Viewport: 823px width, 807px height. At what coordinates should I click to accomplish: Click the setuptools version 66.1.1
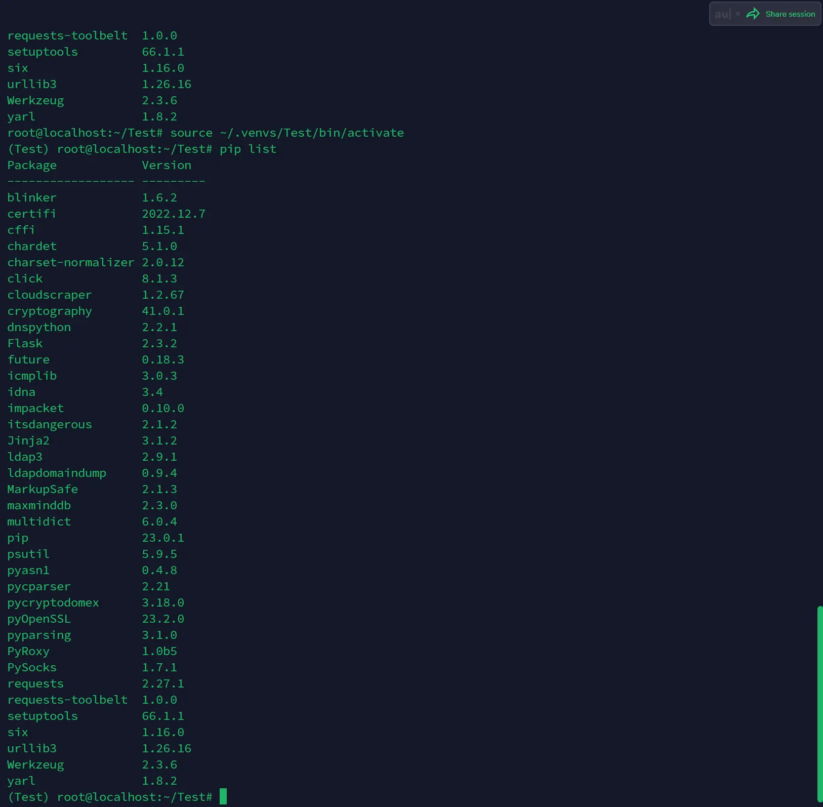[163, 716]
